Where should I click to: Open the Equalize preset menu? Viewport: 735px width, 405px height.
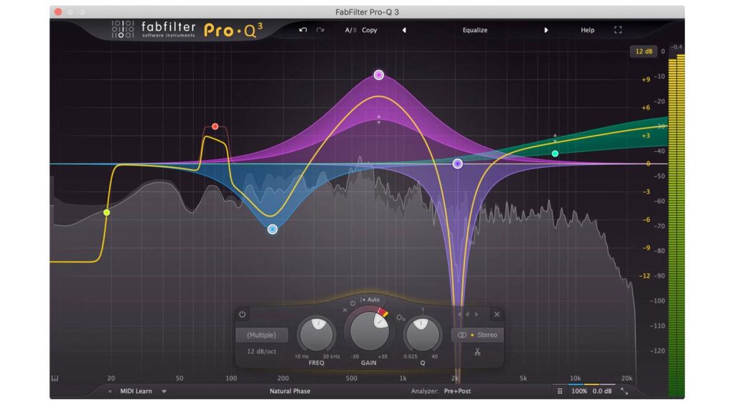475,30
